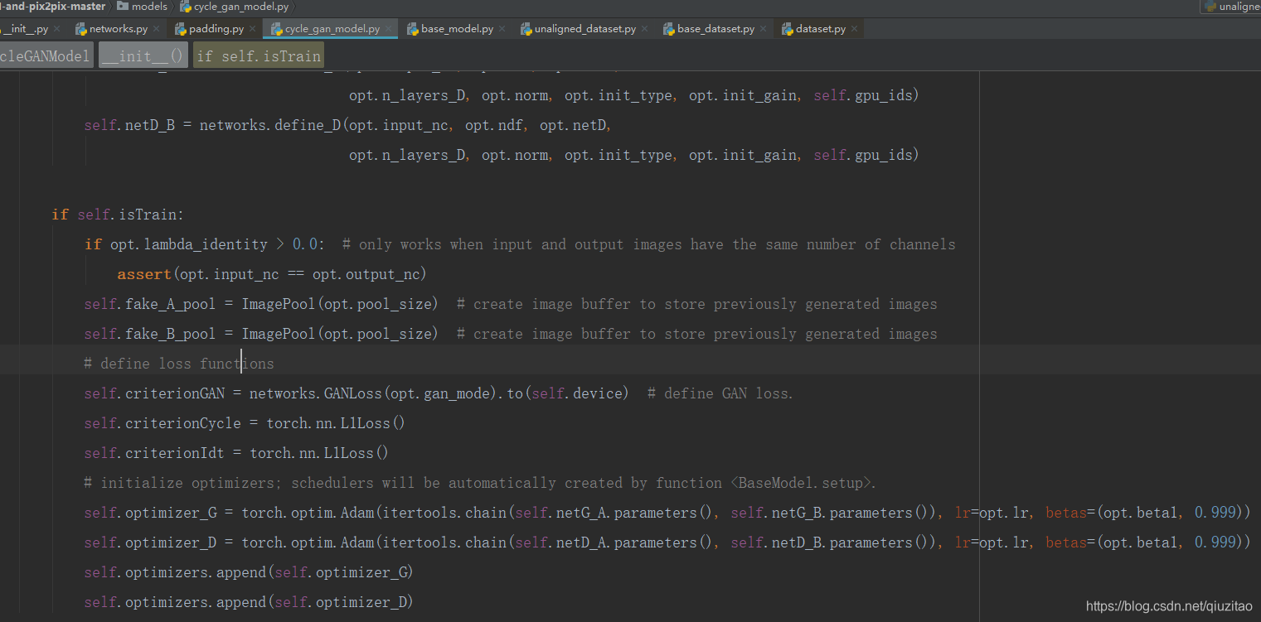Open the run configuration dropdown at top right

(x=1231, y=6)
